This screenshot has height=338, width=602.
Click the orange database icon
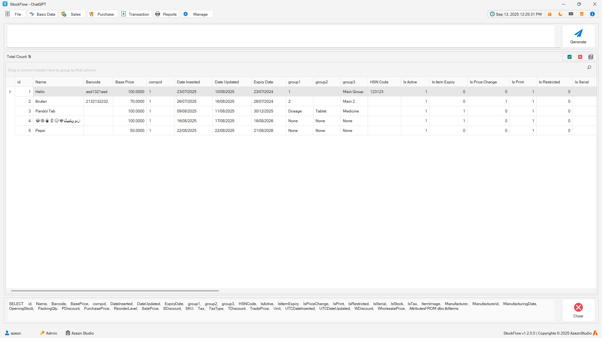[582, 14]
